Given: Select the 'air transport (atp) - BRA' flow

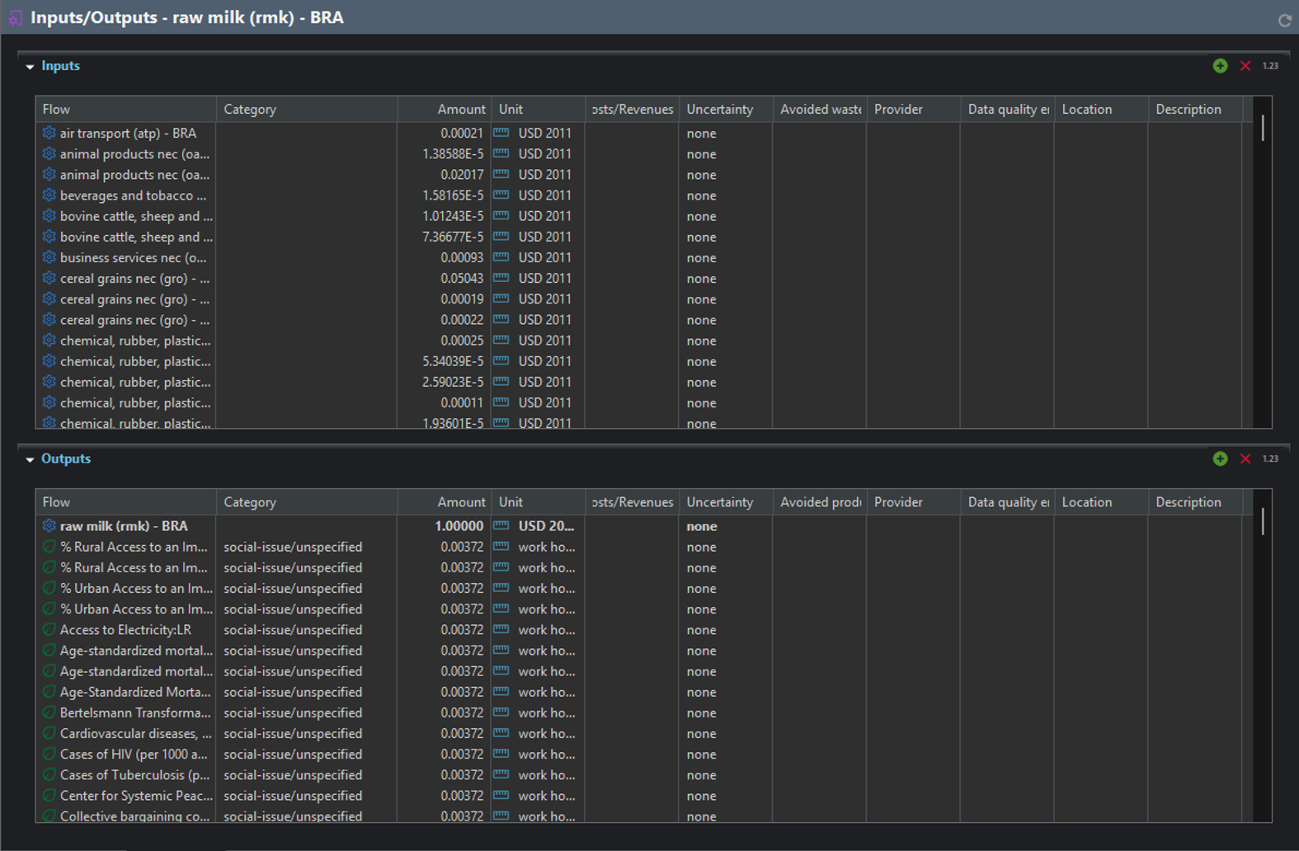Looking at the screenshot, I should (128, 133).
